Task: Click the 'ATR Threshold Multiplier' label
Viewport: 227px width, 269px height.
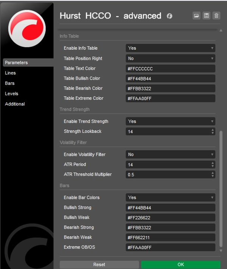Action: (x=88, y=174)
